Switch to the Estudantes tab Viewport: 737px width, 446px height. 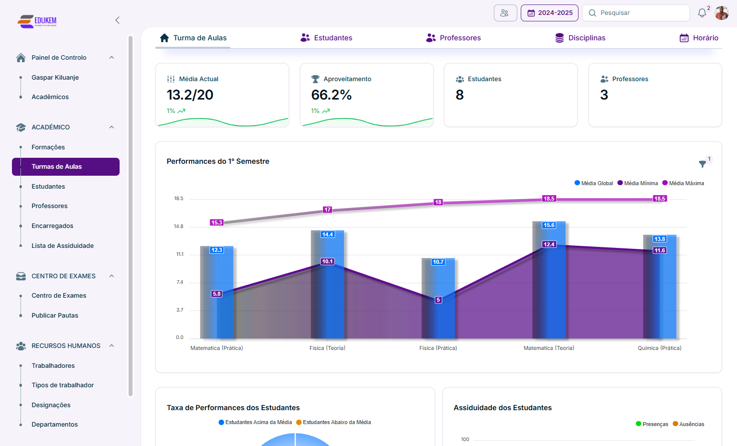click(326, 38)
